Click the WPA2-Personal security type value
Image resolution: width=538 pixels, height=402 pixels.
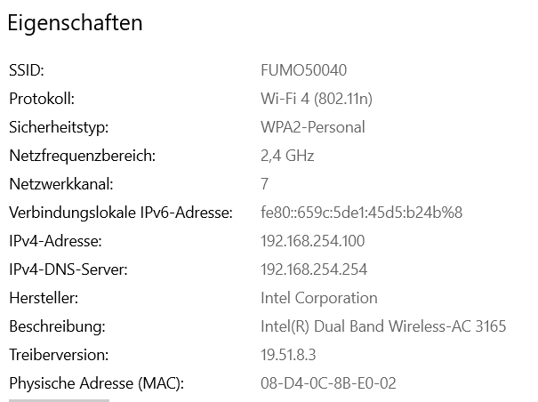coord(312,127)
